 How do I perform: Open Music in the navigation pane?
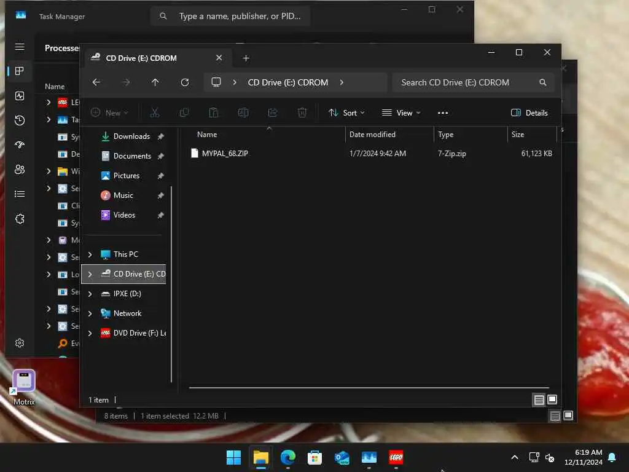[123, 195]
